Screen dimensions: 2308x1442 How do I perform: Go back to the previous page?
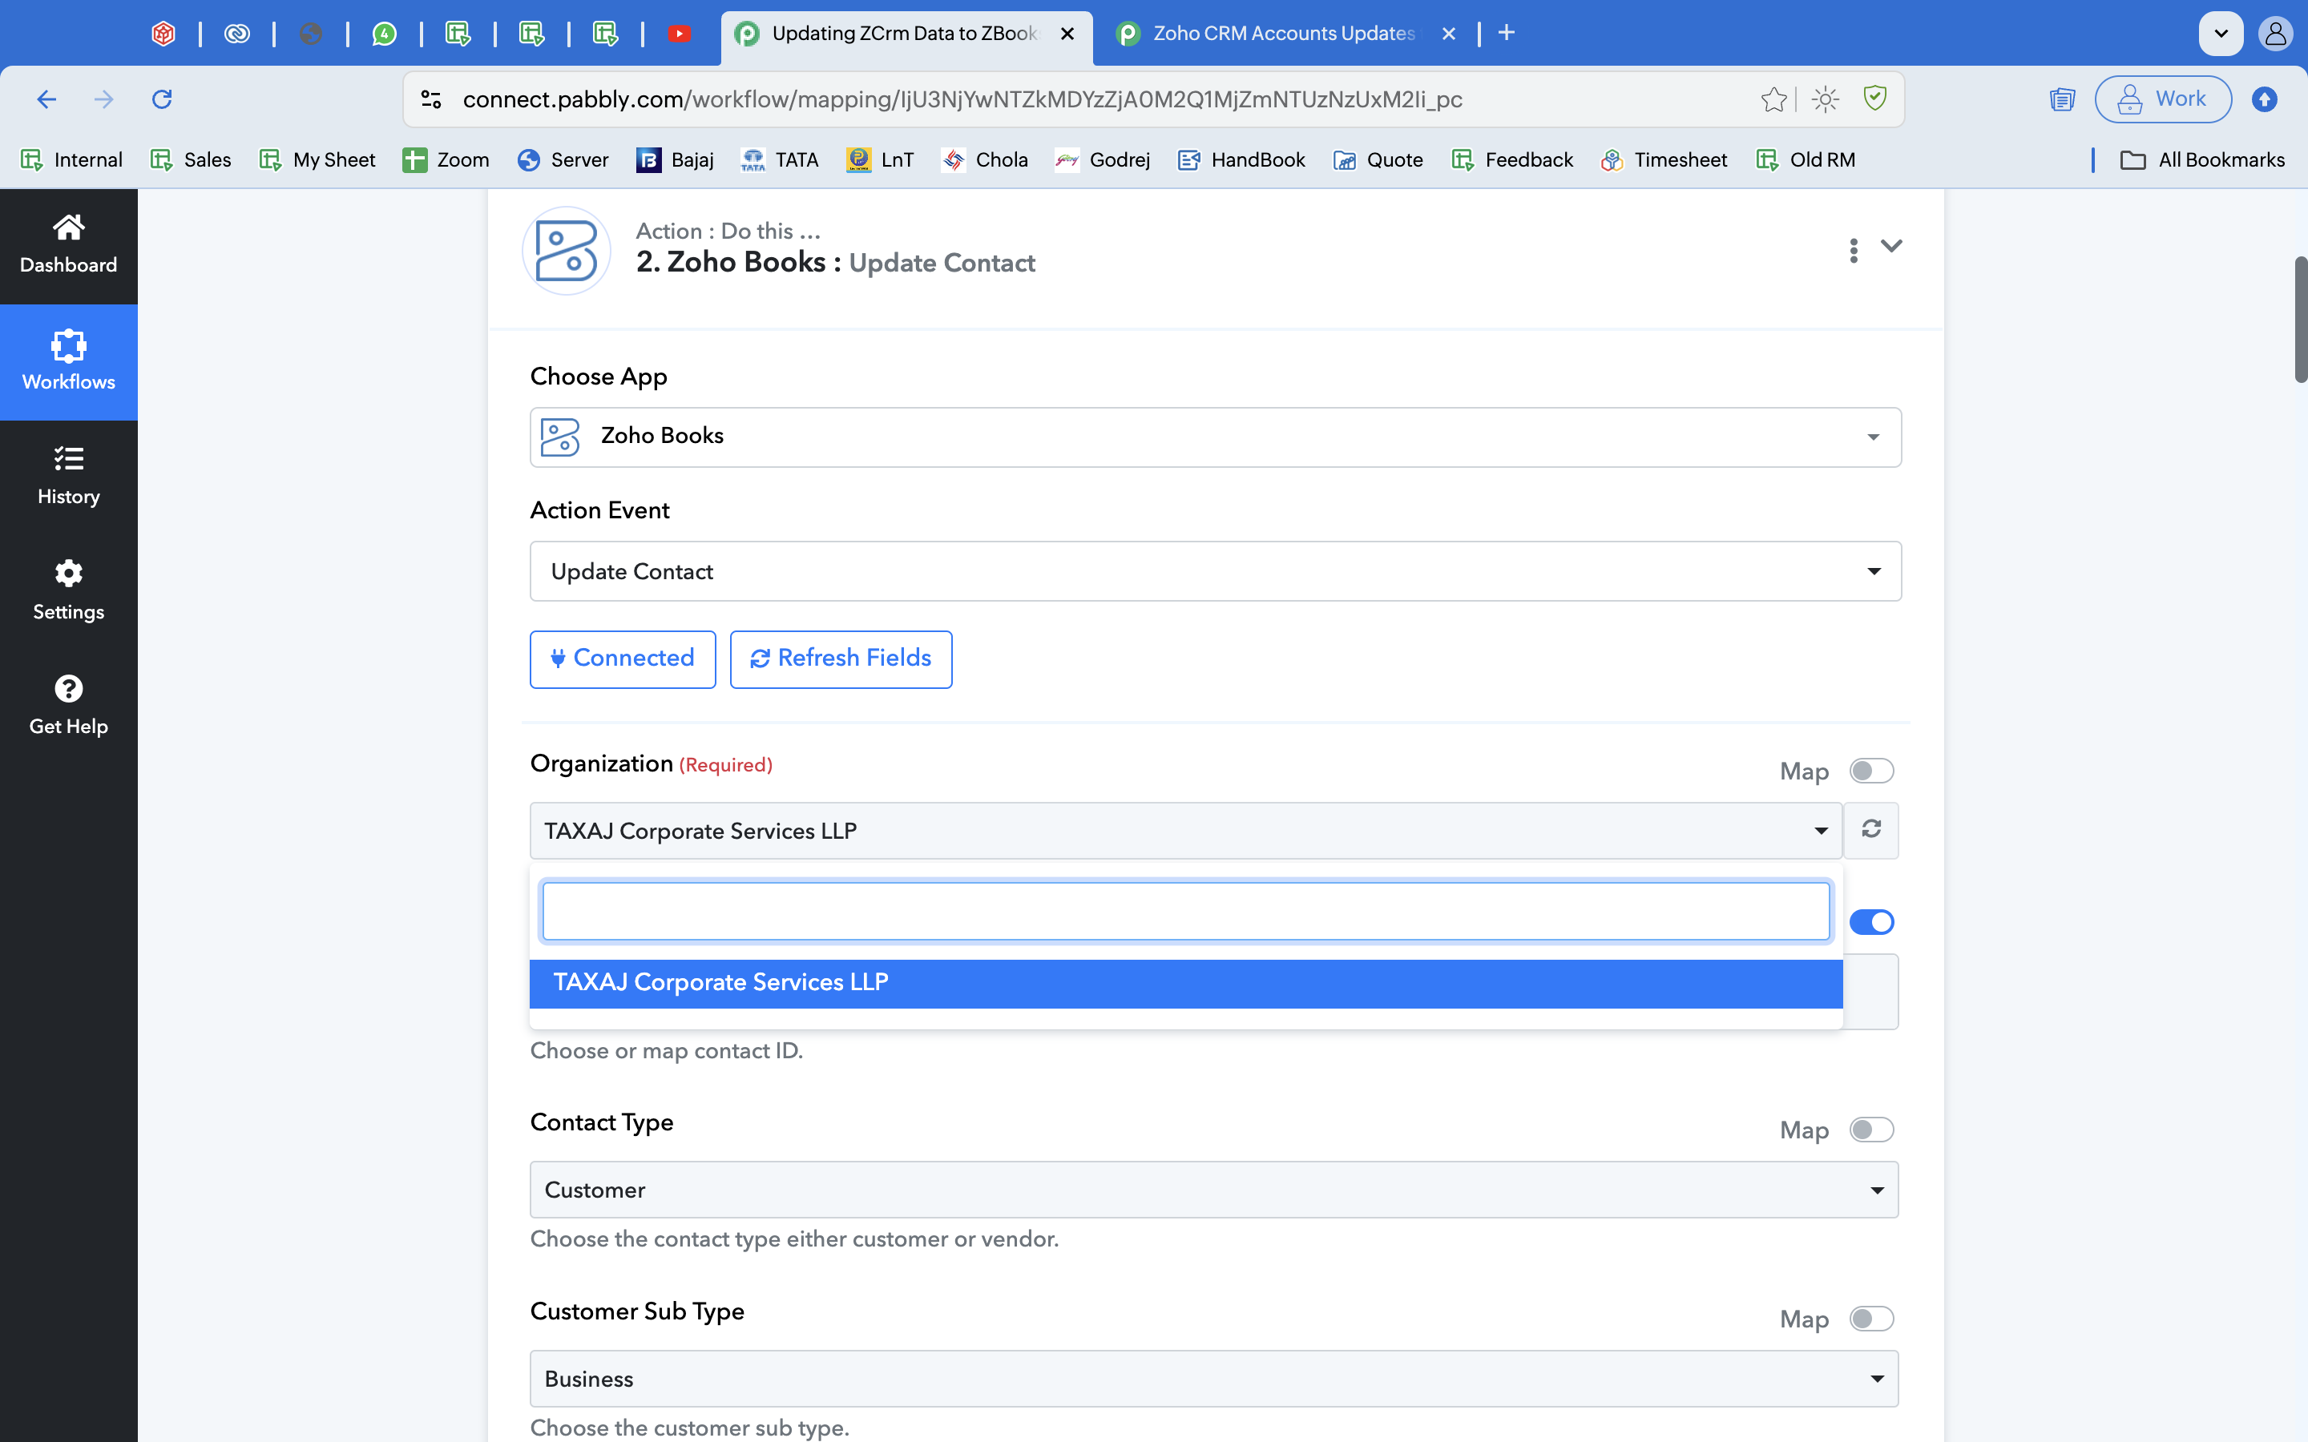pos(46,99)
